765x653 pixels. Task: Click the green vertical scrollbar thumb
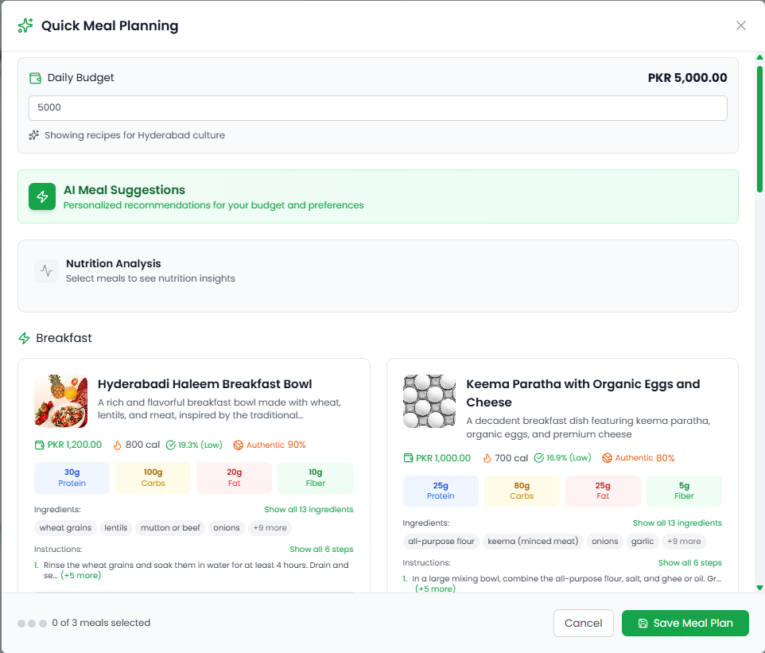coord(759,127)
